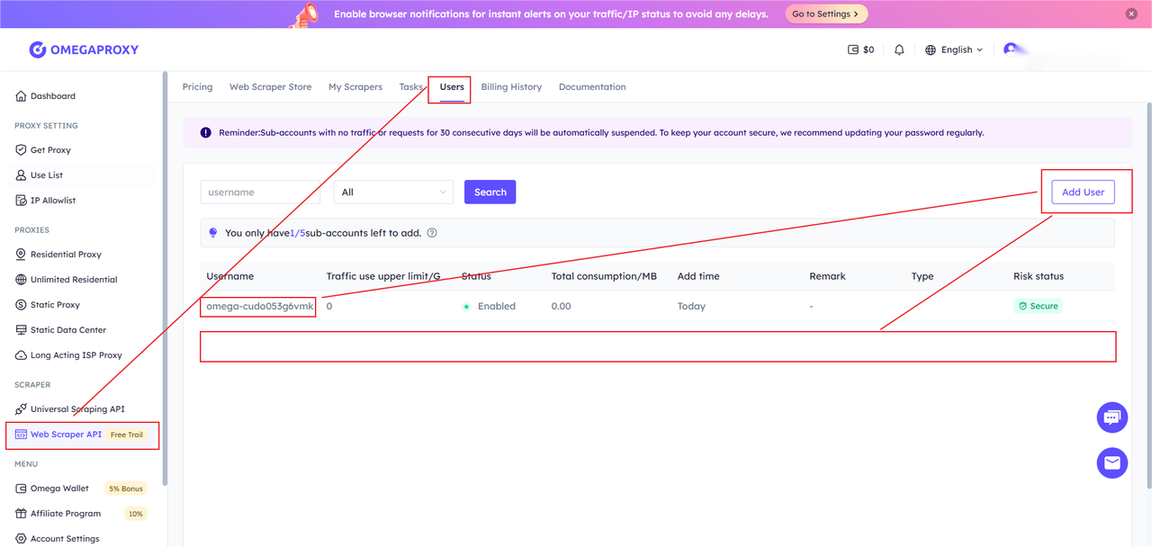
Task: Open the My Scrapers tab
Action: pos(355,87)
